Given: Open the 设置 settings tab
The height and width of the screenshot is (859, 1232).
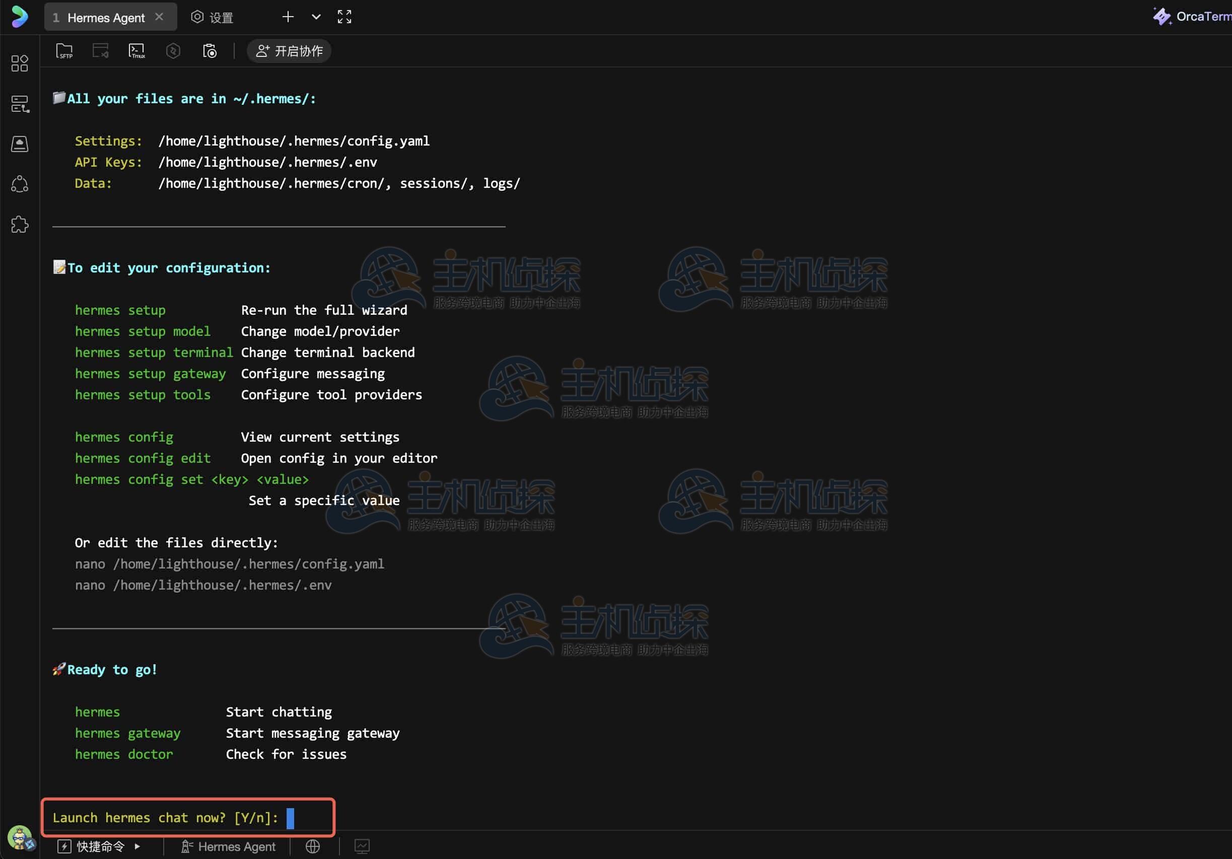Looking at the screenshot, I should tap(213, 18).
